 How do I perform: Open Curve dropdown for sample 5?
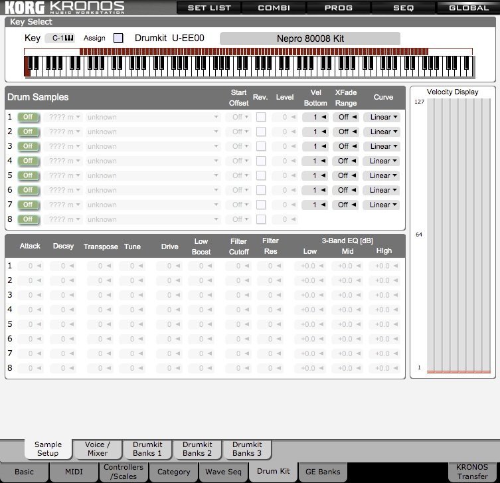(x=381, y=175)
